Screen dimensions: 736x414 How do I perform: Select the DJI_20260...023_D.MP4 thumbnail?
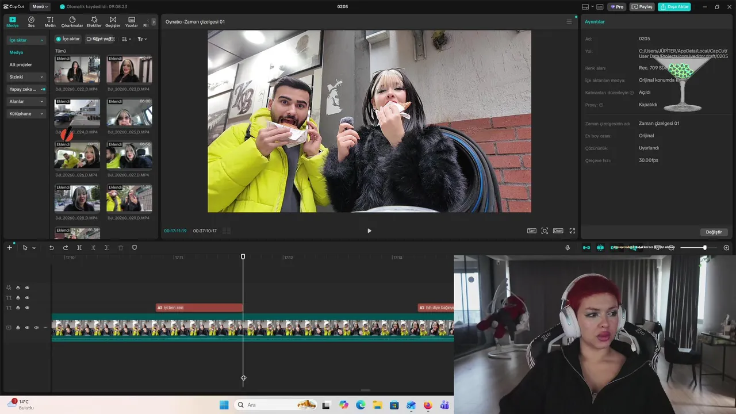click(x=129, y=70)
